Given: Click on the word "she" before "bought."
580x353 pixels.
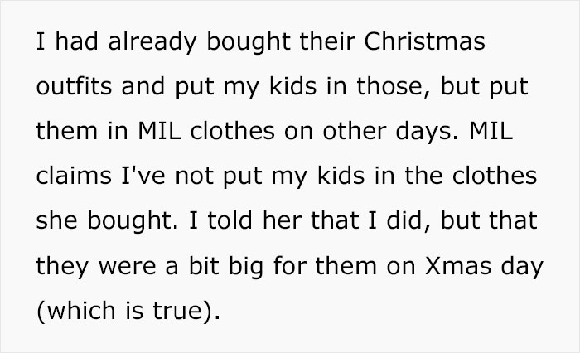Looking at the screenshot, I should 56,220.
